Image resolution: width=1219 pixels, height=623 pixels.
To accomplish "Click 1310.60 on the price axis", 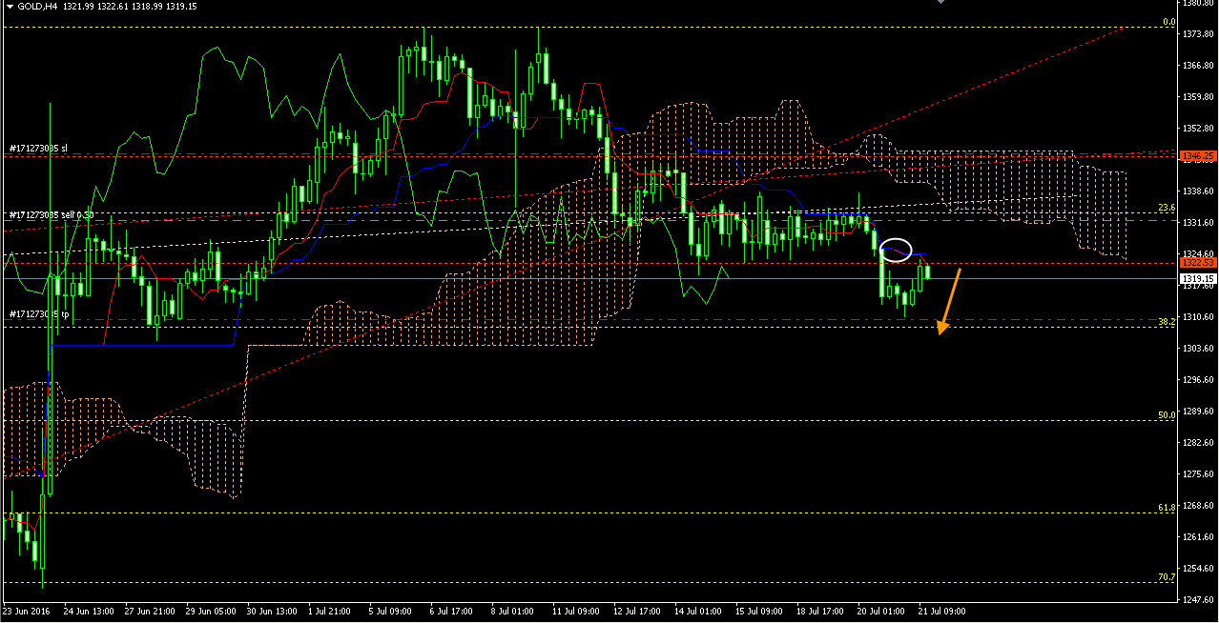I will (1199, 317).
